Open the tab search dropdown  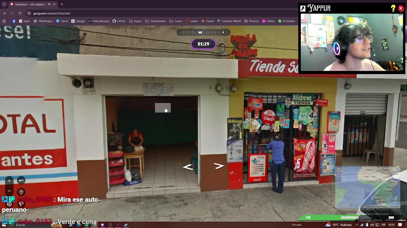pos(4,4)
